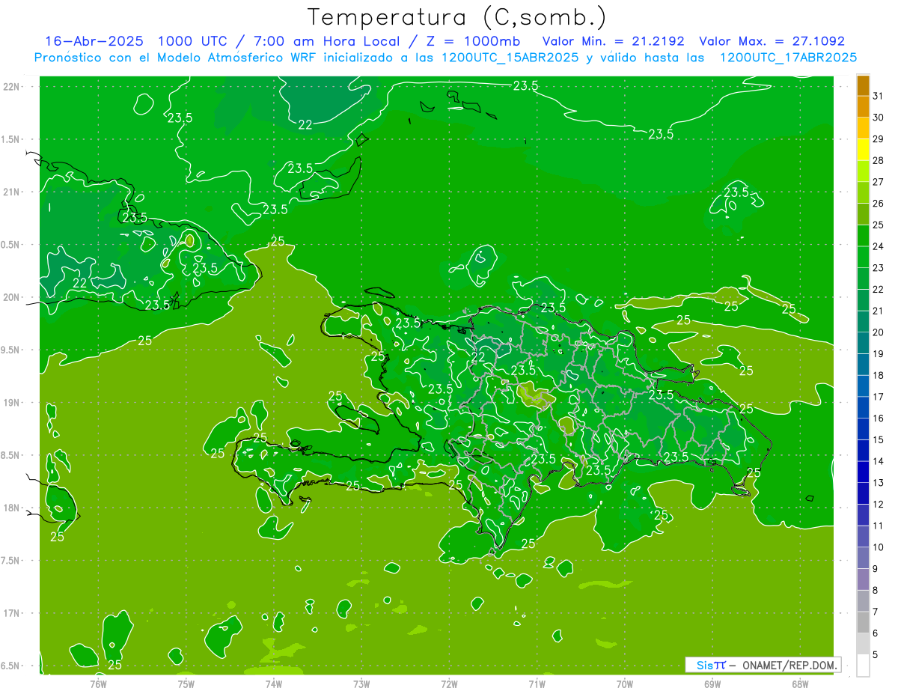Select the valid-until time '1200UTC_17ABR2025'
The image size is (898, 694).
click(x=789, y=58)
